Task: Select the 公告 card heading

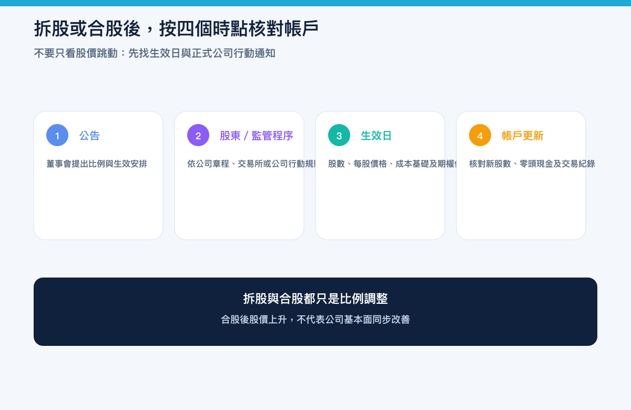Action: click(89, 136)
